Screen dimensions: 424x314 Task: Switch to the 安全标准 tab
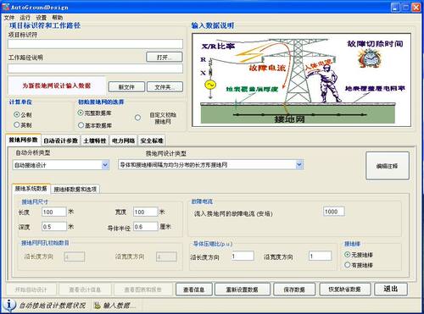pyautogui.click(x=152, y=140)
